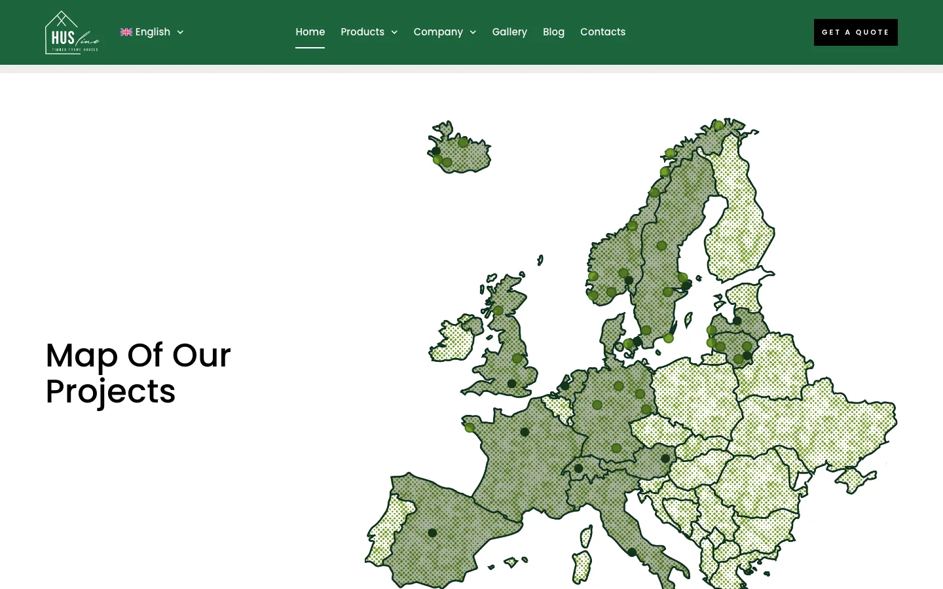
Task: Expand the Company menu chevron
Action: [x=473, y=32]
